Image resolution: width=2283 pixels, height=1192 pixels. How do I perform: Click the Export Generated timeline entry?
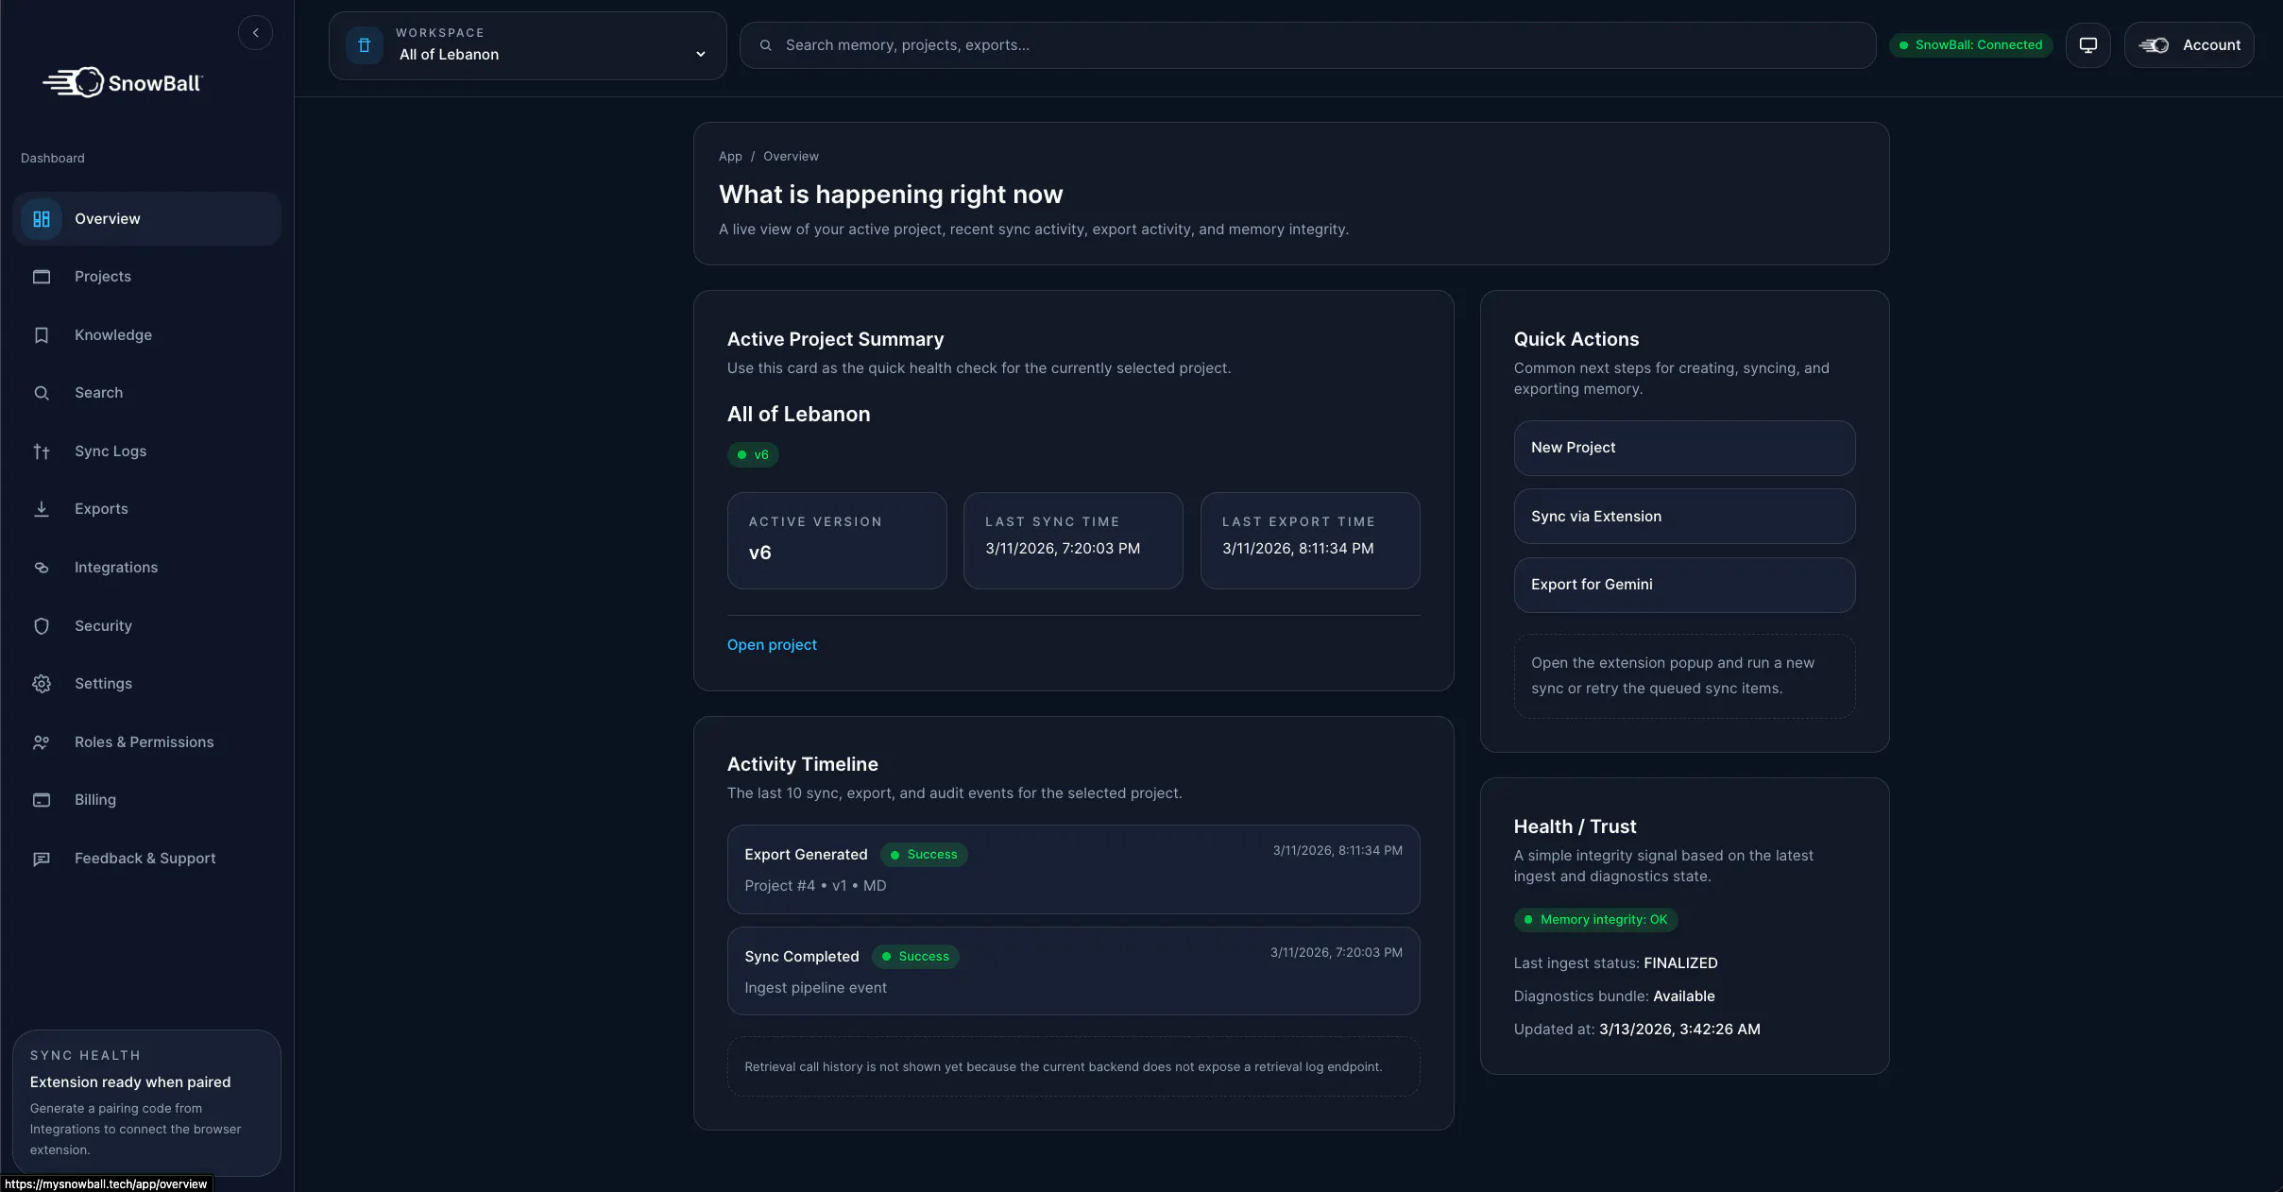click(1073, 870)
